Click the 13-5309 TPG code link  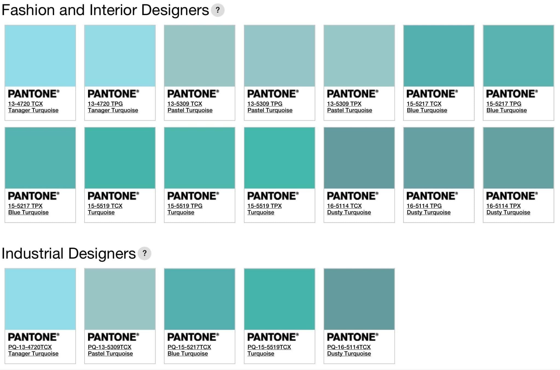click(265, 104)
